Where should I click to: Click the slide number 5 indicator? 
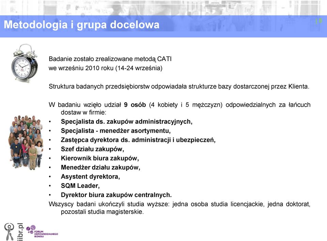point(319,21)
